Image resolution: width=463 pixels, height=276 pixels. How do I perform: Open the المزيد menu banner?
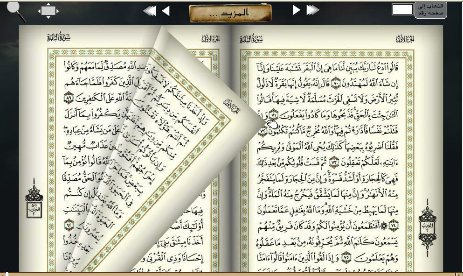[x=230, y=13]
